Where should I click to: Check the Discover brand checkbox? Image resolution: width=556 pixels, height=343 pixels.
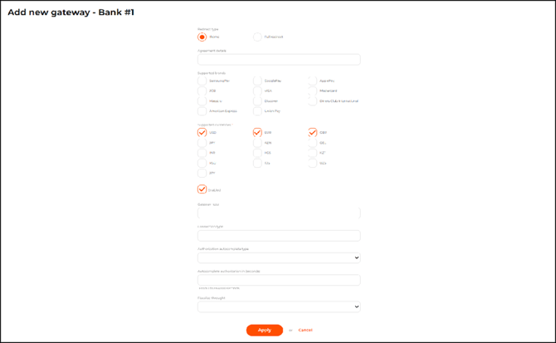(x=257, y=100)
